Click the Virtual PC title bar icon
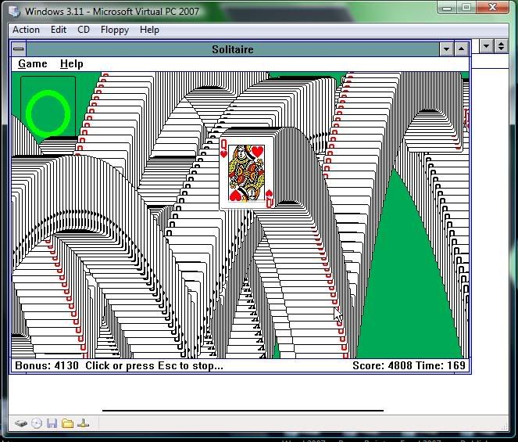The height and width of the screenshot is (442, 518). coord(14,11)
